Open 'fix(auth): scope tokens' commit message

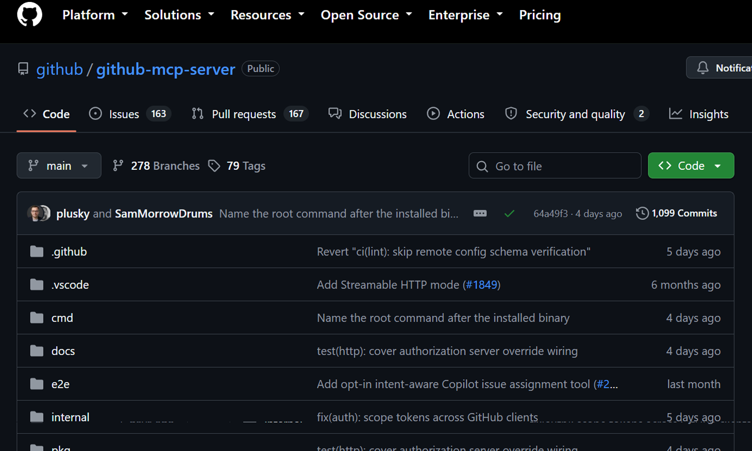pos(427,417)
